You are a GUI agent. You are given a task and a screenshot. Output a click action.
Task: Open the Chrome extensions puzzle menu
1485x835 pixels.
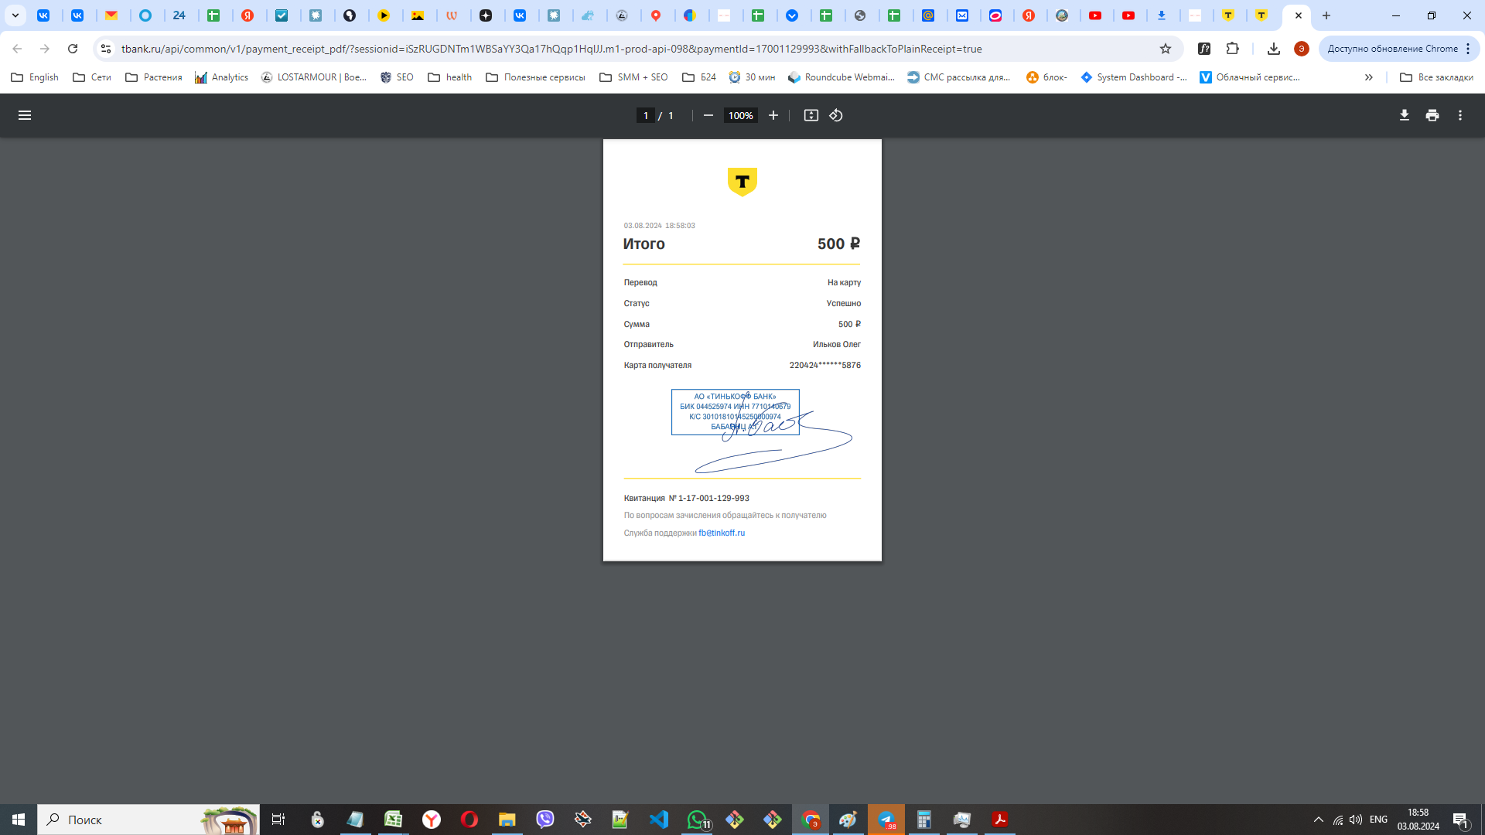(1233, 49)
